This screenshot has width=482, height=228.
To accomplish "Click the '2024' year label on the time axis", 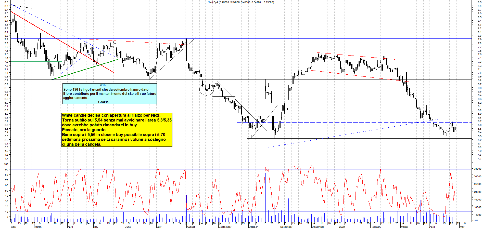I will 342,227.
